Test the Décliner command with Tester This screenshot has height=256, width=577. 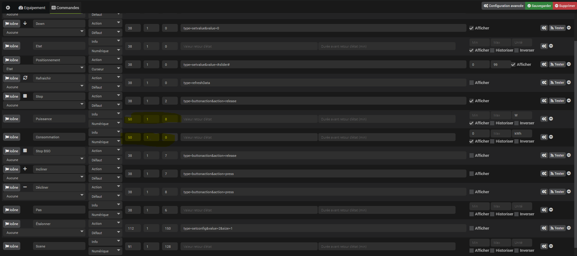pyautogui.click(x=557, y=192)
